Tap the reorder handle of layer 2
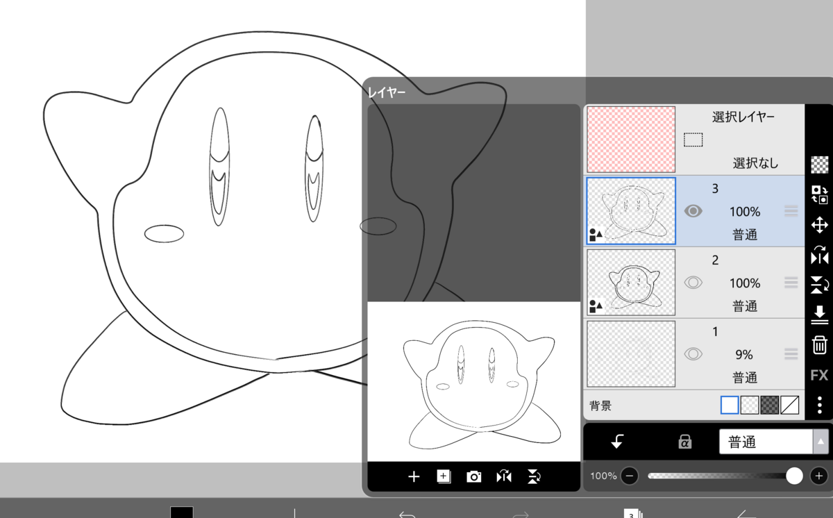 click(x=791, y=283)
